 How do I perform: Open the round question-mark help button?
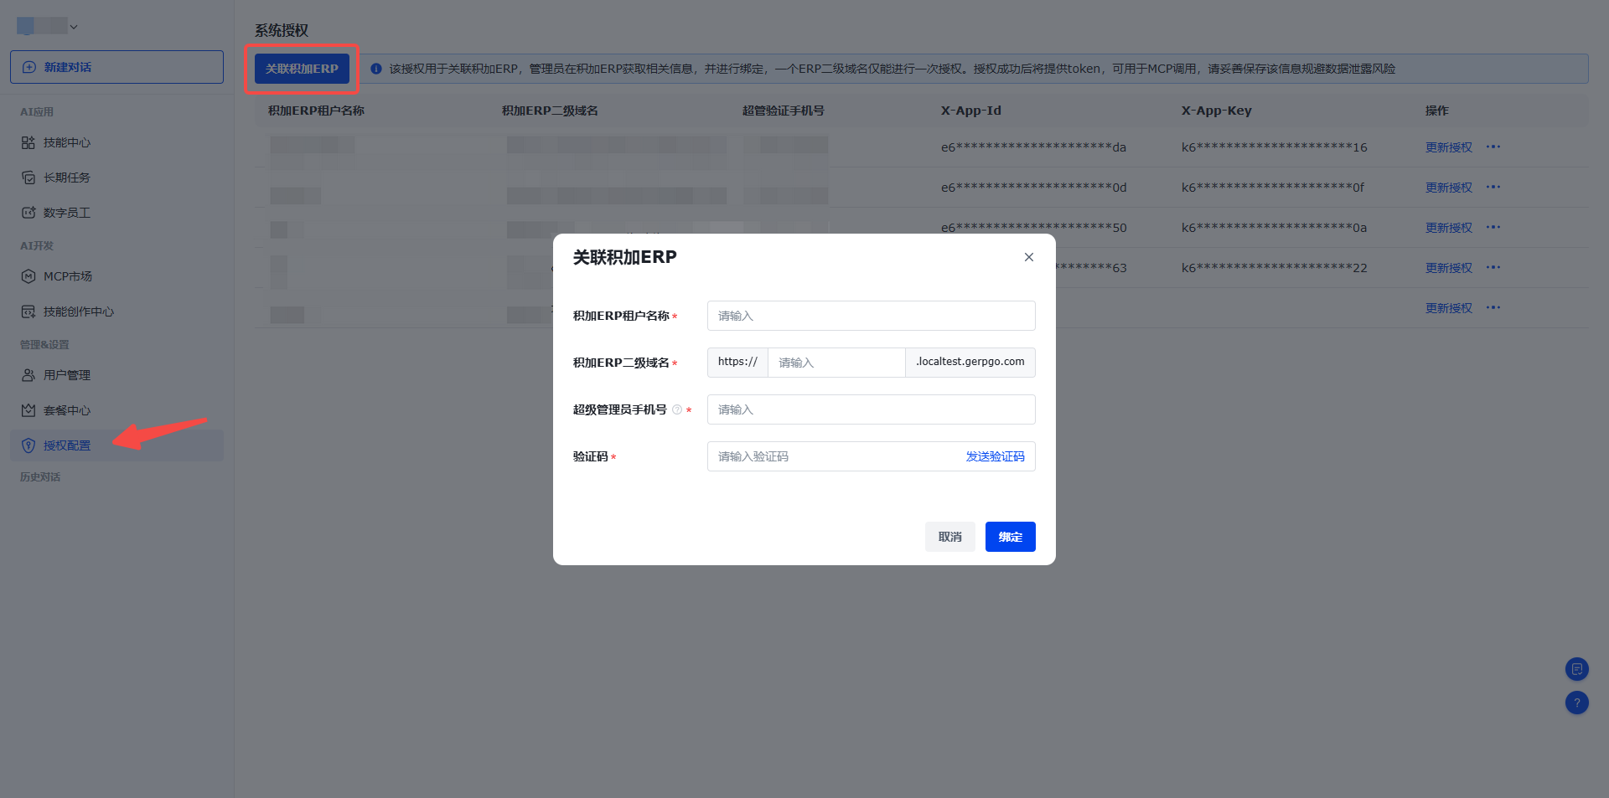click(x=1576, y=703)
